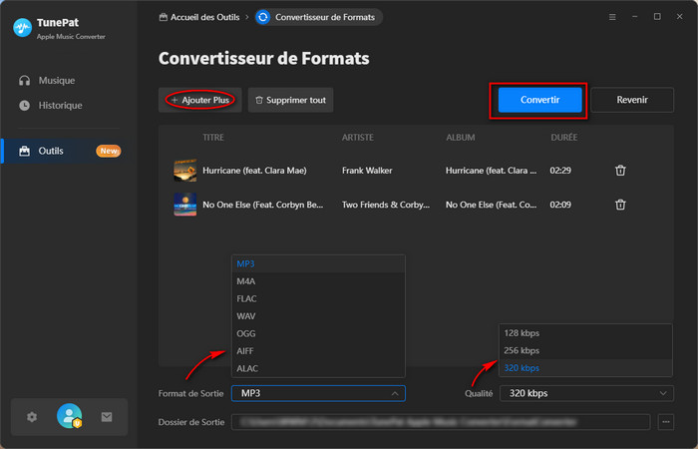Browse output folder with ellipsis button
The height and width of the screenshot is (449, 698).
[665, 422]
